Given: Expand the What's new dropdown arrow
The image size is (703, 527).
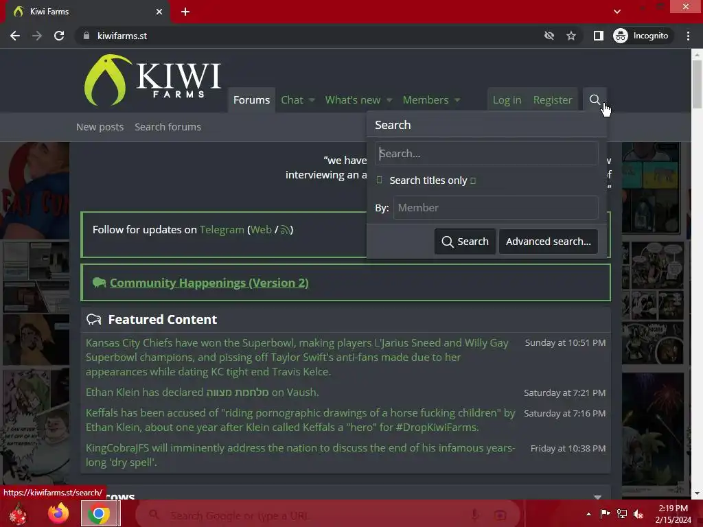Looking at the screenshot, I should point(389,100).
